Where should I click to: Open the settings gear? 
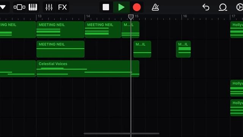(240, 7)
